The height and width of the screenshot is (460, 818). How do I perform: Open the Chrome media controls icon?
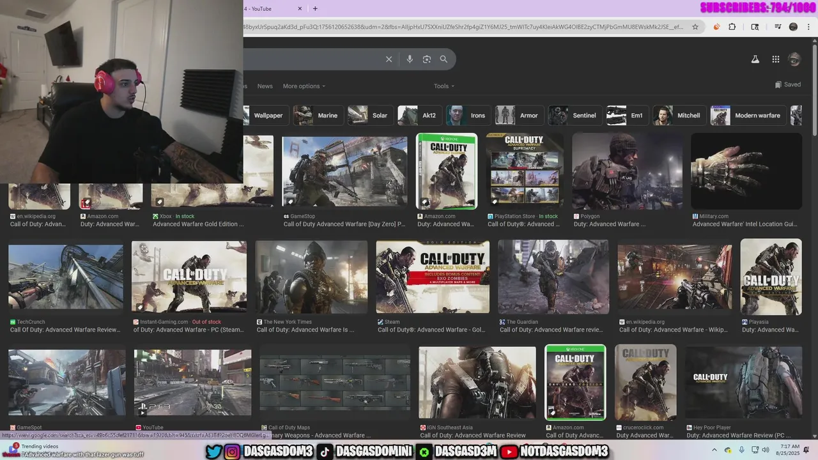click(x=778, y=27)
